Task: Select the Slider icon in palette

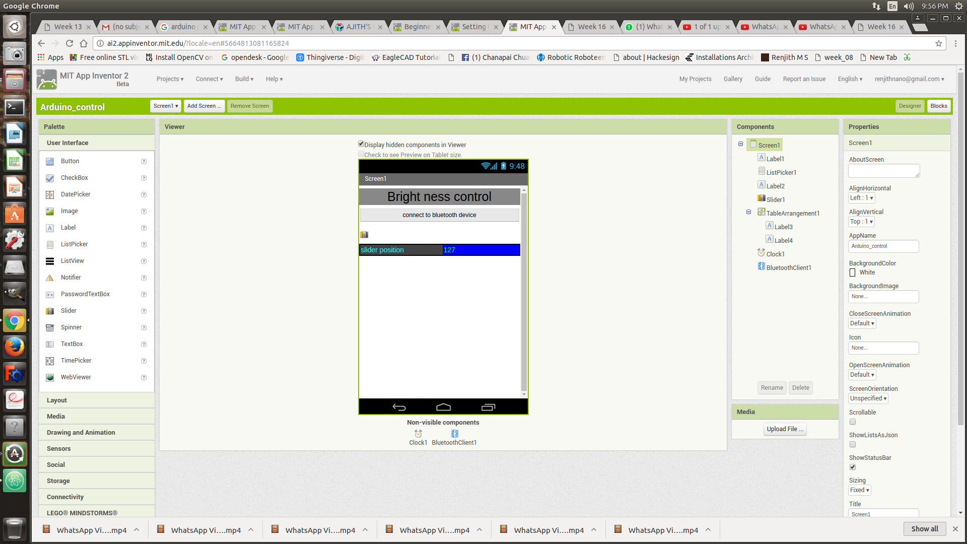Action: pyautogui.click(x=50, y=311)
